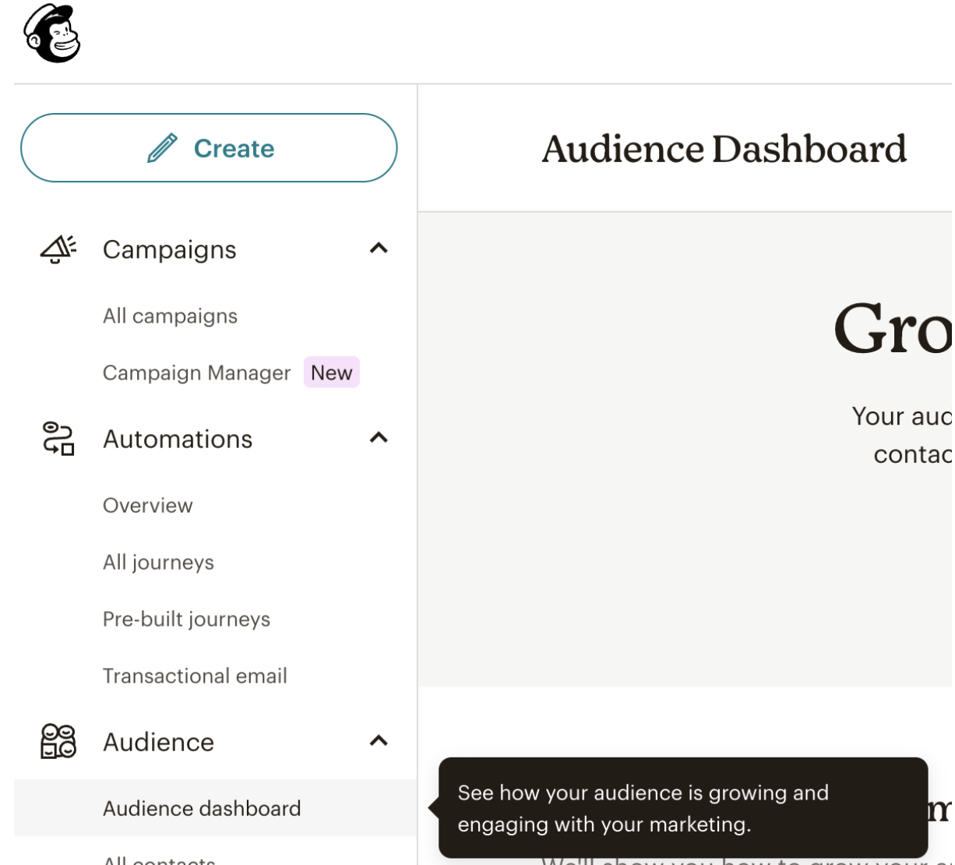The image size is (955, 865).
Task: Open All contacts
Action: (x=159, y=860)
